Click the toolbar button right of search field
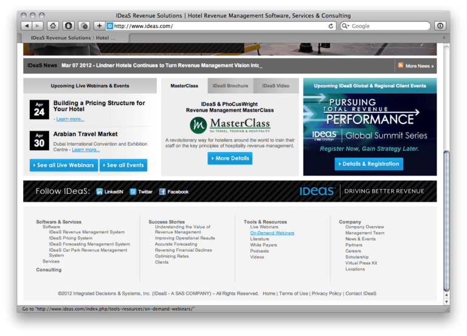Image resolution: width=467 pixels, height=336 pixels. (x=440, y=26)
